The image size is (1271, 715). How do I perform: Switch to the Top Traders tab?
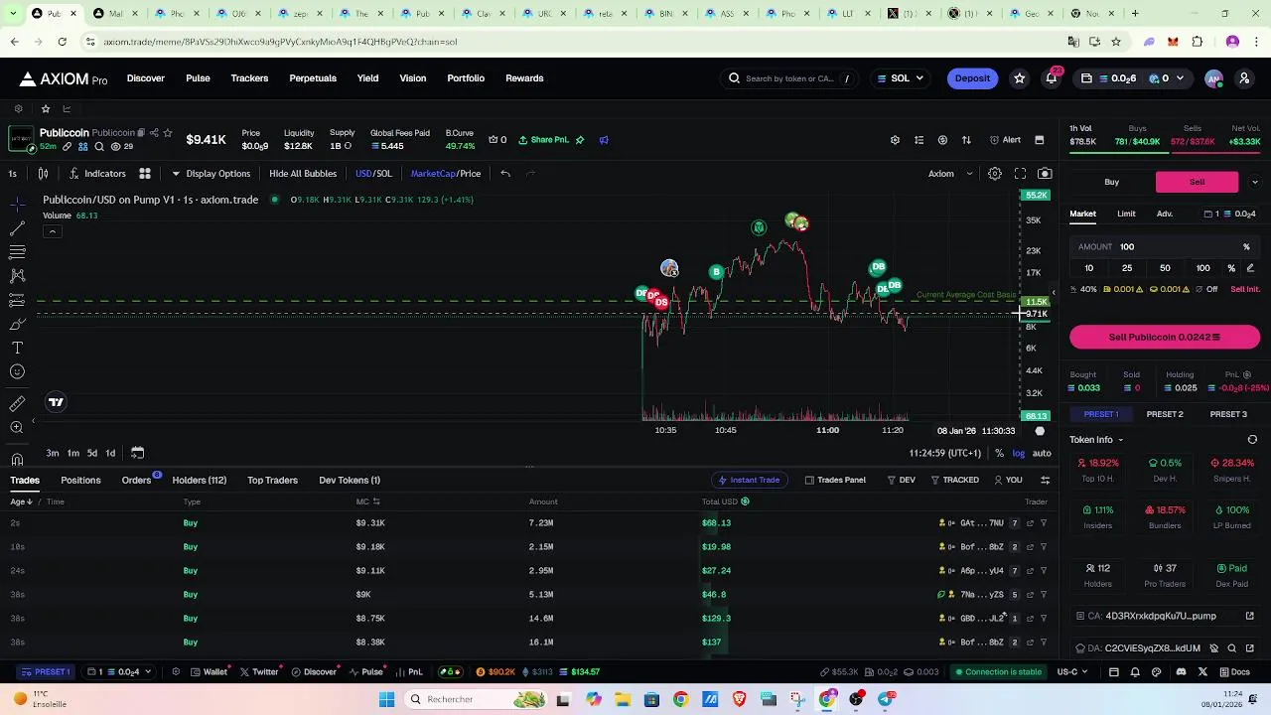tap(272, 481)
